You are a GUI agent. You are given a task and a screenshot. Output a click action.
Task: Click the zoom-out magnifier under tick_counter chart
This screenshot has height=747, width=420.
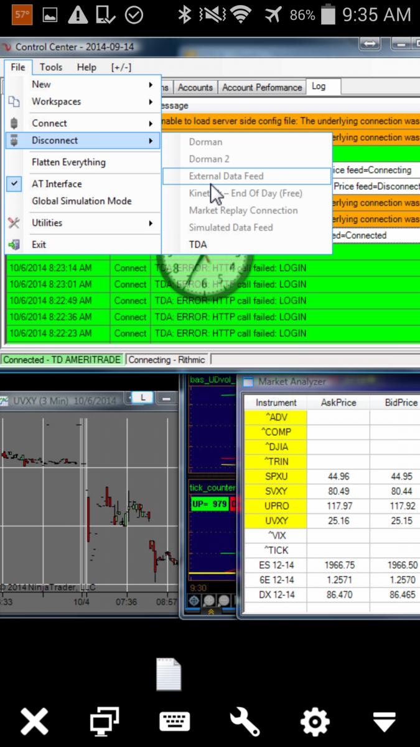[x=223, y=601]
